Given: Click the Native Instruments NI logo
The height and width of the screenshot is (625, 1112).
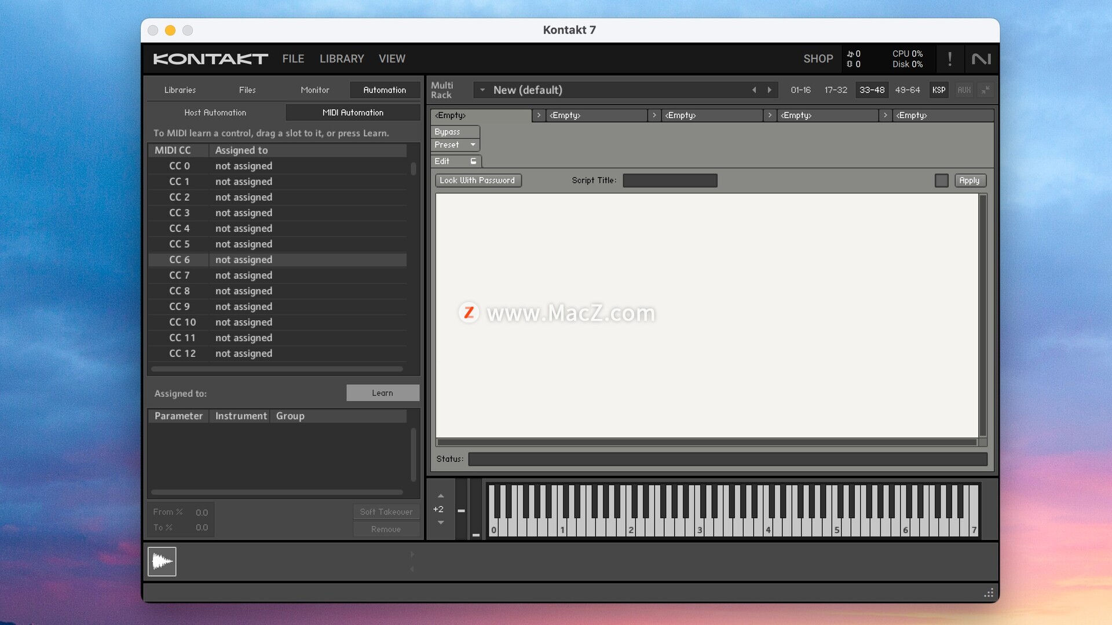Looking at the screenshot, I should pyautogui.click(x=981, y=58).
